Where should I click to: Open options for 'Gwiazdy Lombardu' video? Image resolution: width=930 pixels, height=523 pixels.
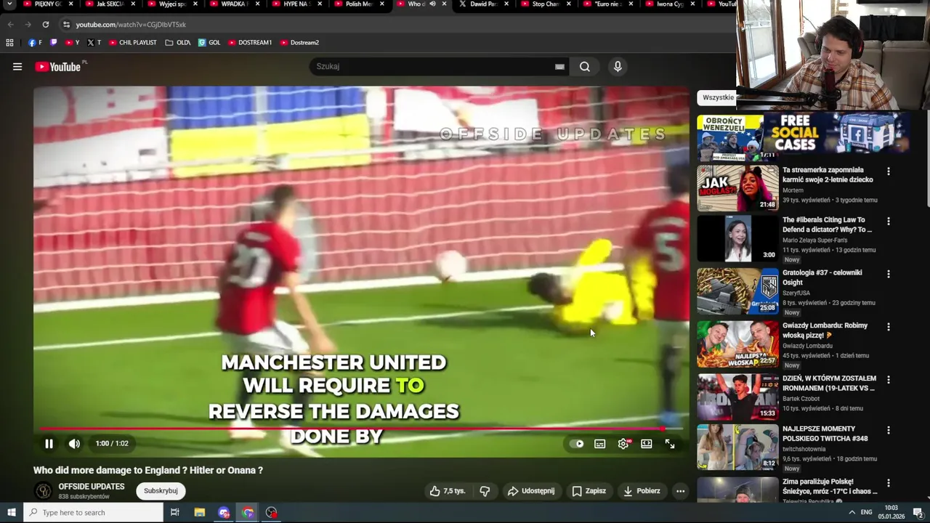(x=888, y=327)
